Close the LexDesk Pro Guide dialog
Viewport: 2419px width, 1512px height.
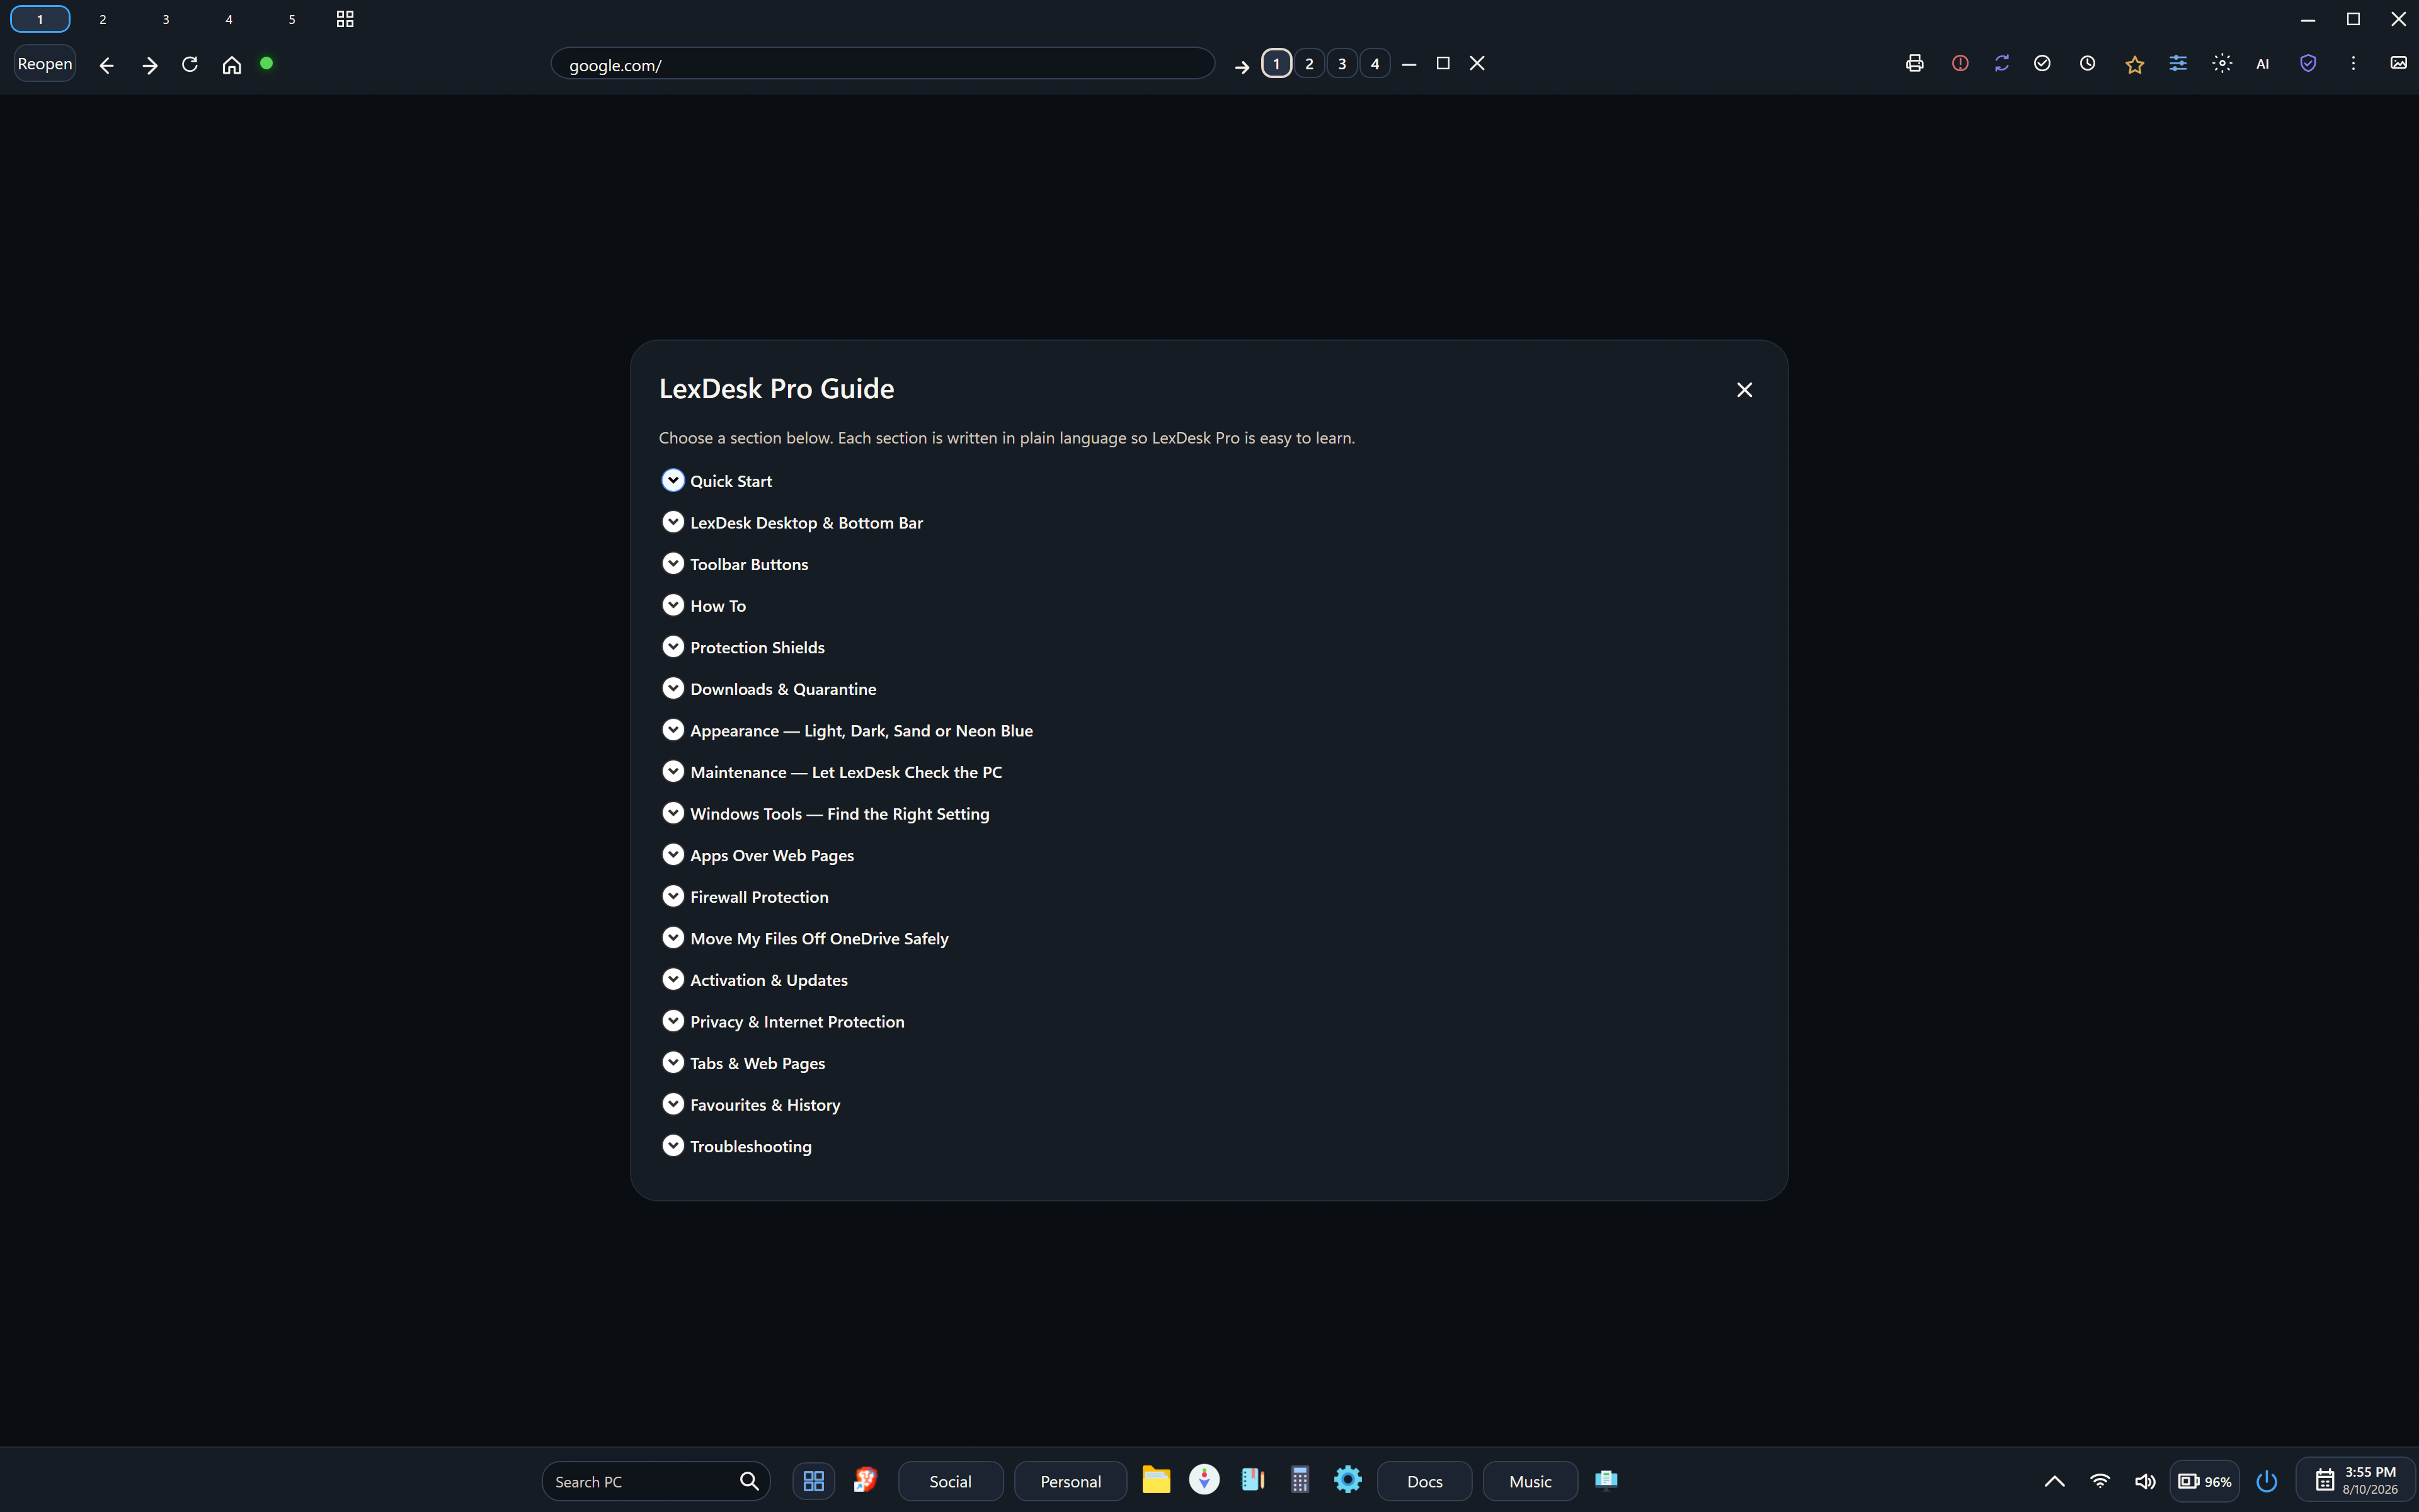click(x=1744, y=390)
